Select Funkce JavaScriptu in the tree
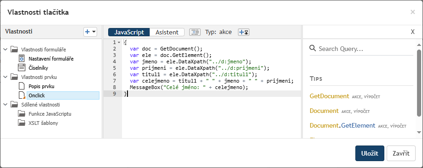 pyautogui.click(x=50, y=114)
